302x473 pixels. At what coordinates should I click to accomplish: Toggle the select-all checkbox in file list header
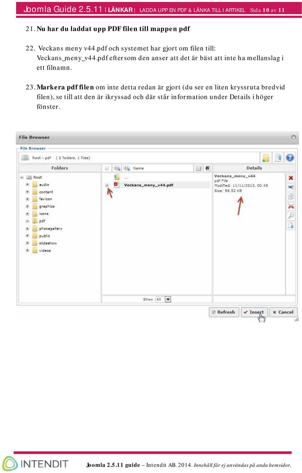[107, 168]
